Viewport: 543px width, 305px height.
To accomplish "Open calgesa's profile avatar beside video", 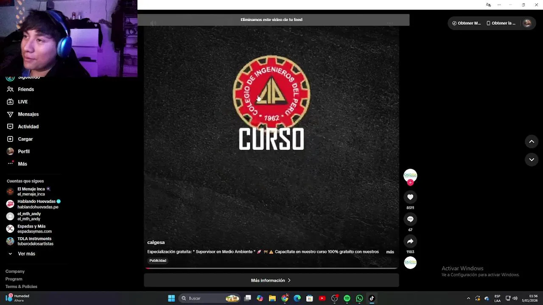I will click(x=410, y=175).
